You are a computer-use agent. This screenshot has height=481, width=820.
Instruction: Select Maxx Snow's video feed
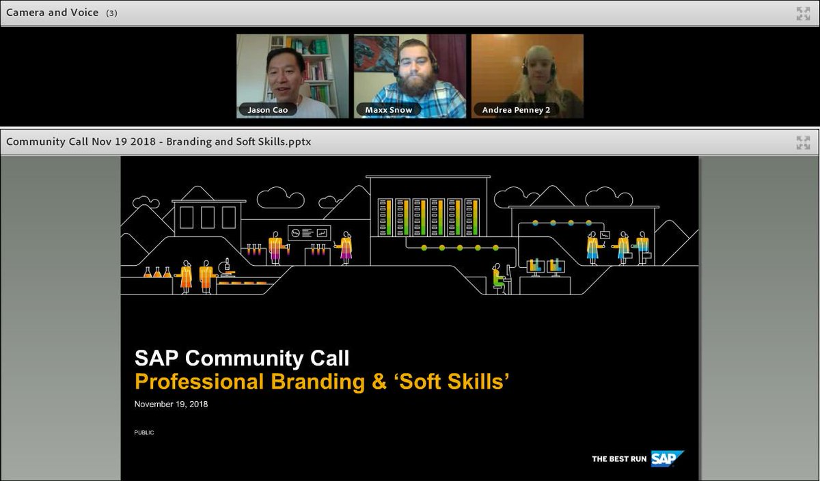tap(410, 77)
